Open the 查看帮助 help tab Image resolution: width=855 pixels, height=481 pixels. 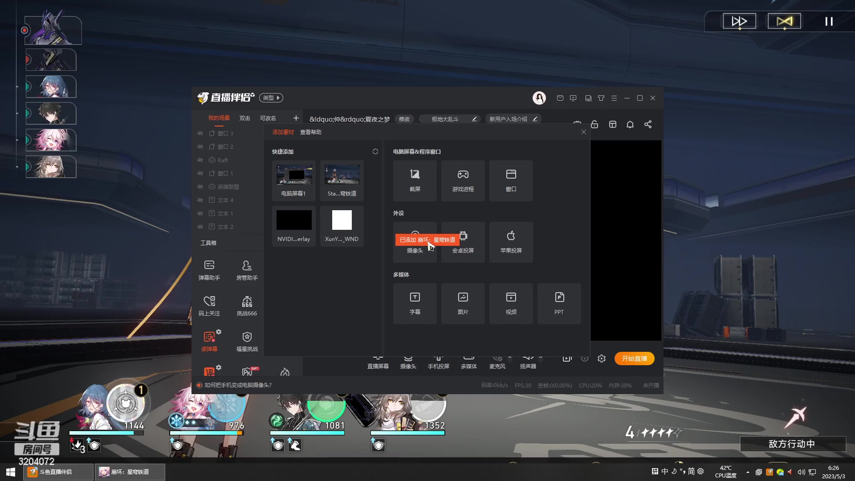point(311,132)
